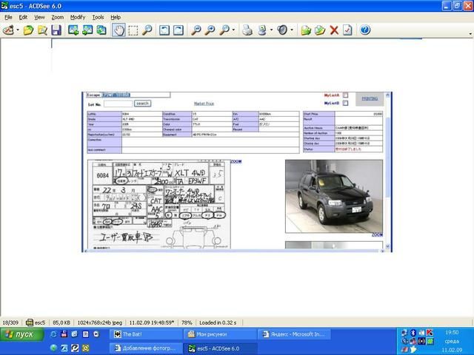Open the Help menu
The width and height of the screenshot is (474, 355).
116,17
